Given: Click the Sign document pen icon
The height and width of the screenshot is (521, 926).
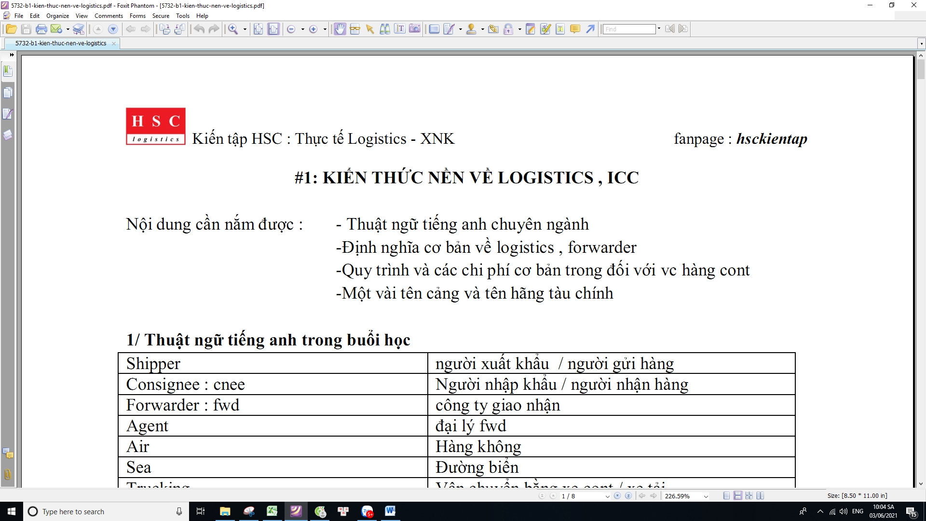Looking at the screenshot, I should 449,29.
